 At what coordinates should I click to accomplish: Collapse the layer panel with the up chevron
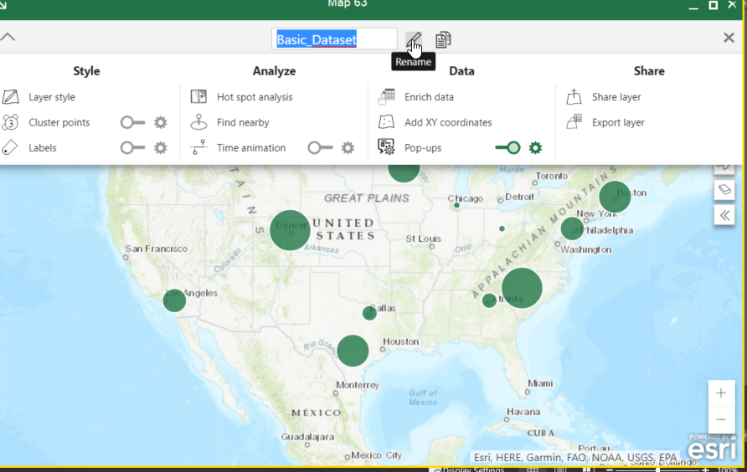click(8, 37)
